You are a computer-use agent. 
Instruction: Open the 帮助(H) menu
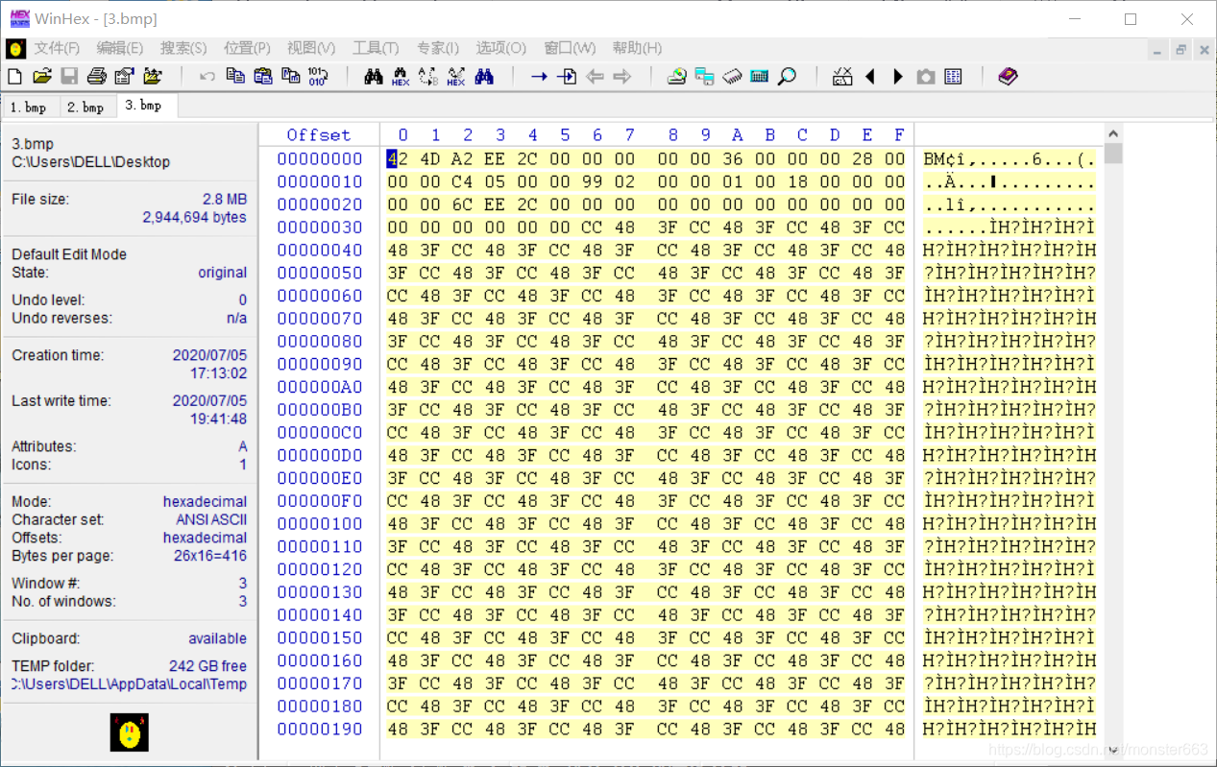pyautogui.click(x=637, y=48)
